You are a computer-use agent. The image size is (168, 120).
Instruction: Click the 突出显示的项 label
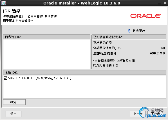[103, 43]
